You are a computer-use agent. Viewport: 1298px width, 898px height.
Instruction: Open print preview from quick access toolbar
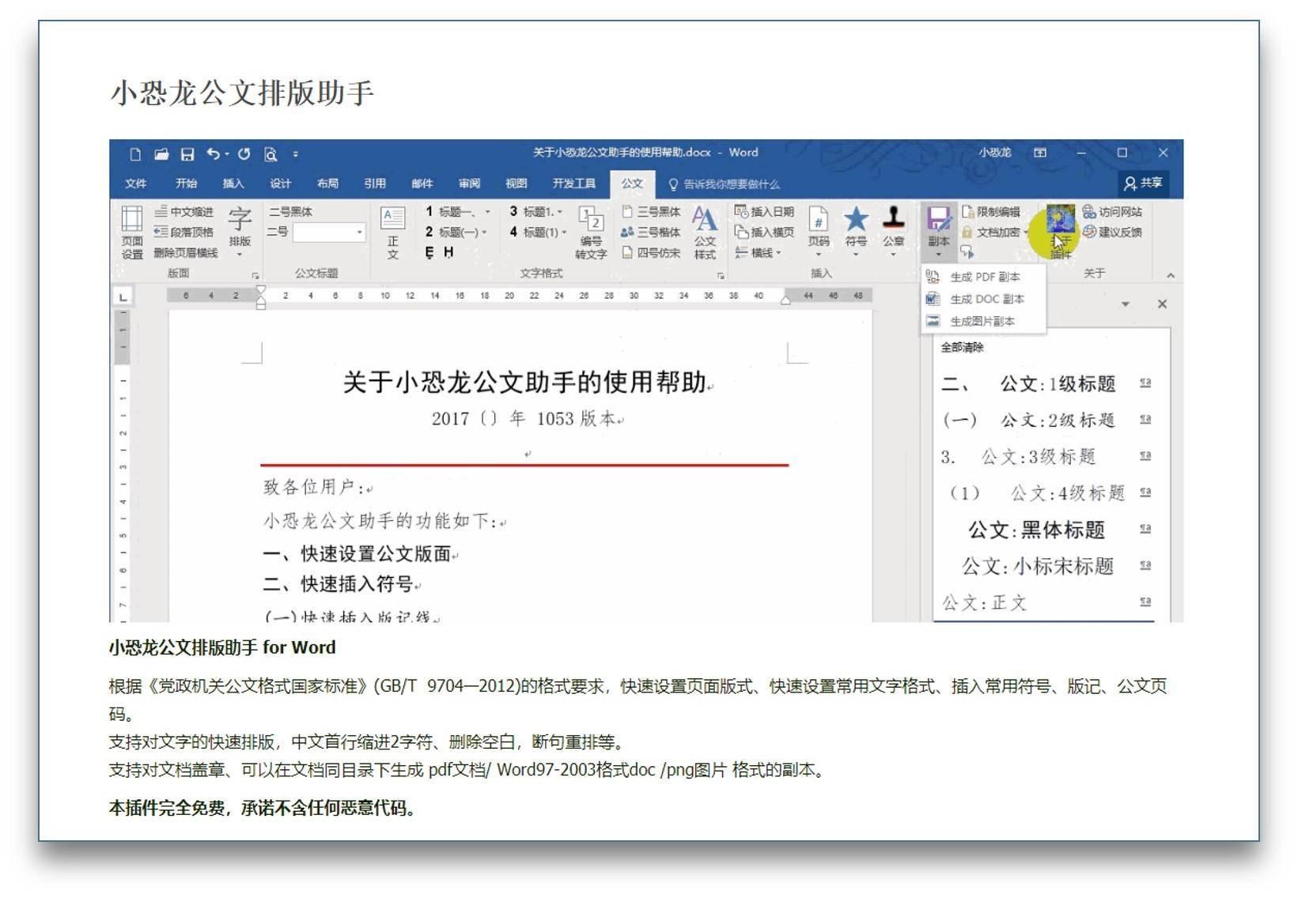click(x=271, y=154)
